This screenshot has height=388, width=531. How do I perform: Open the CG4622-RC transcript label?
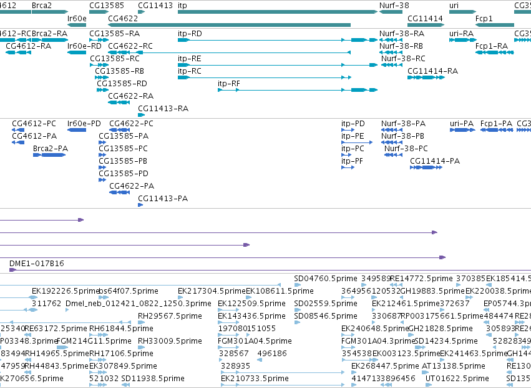[130, 46]
